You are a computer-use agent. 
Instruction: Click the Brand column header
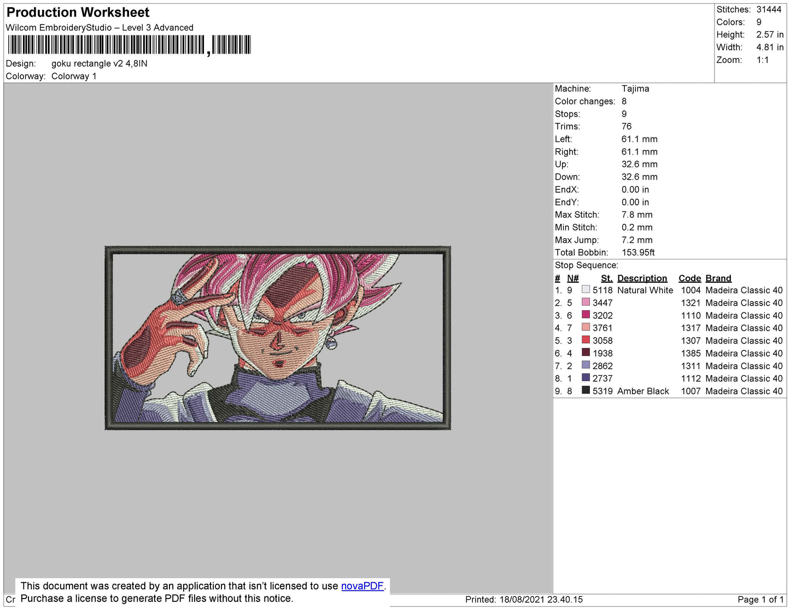click(718, 278)
